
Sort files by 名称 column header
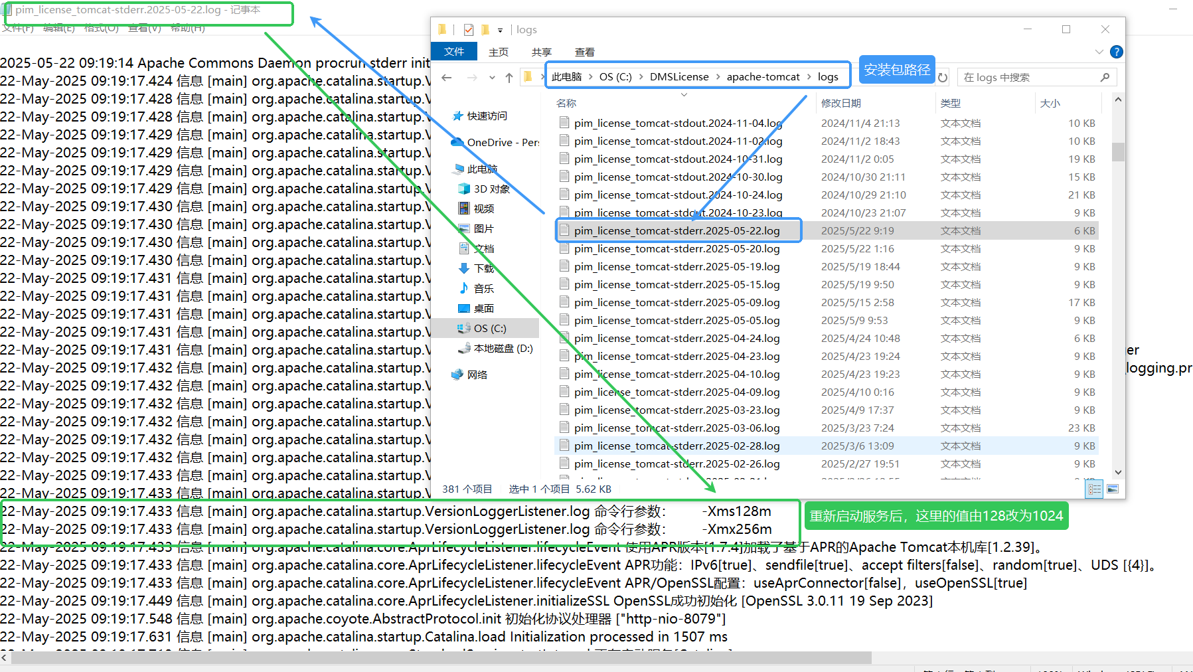566,103
